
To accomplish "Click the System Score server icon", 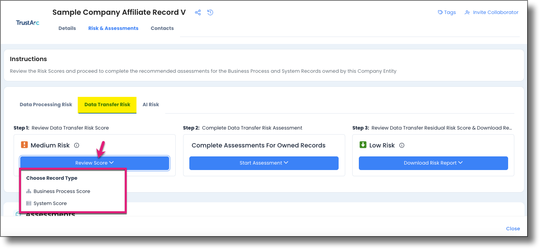I will (29, 203).
